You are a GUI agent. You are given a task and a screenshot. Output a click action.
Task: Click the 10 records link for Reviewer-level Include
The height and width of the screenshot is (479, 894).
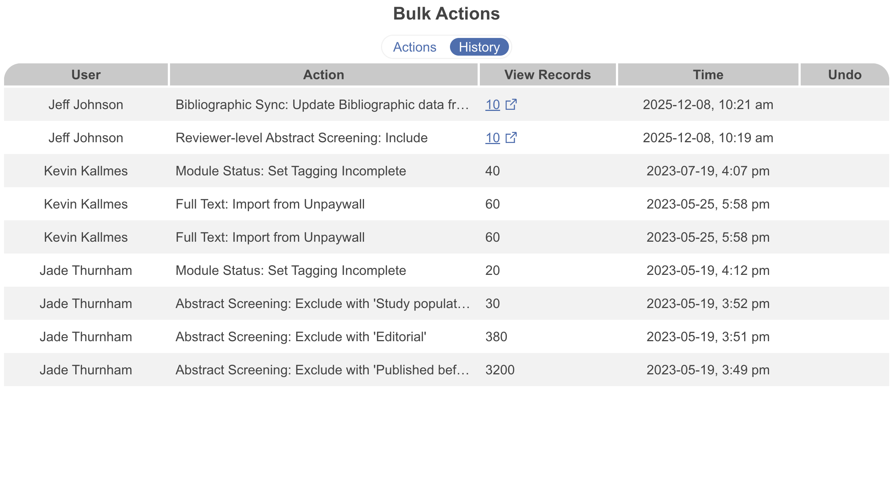click(492, 138)
